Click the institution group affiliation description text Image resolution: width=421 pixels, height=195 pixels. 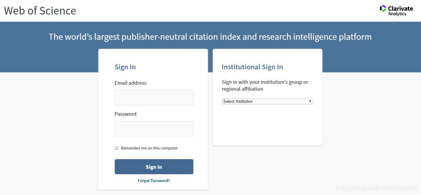265,85
